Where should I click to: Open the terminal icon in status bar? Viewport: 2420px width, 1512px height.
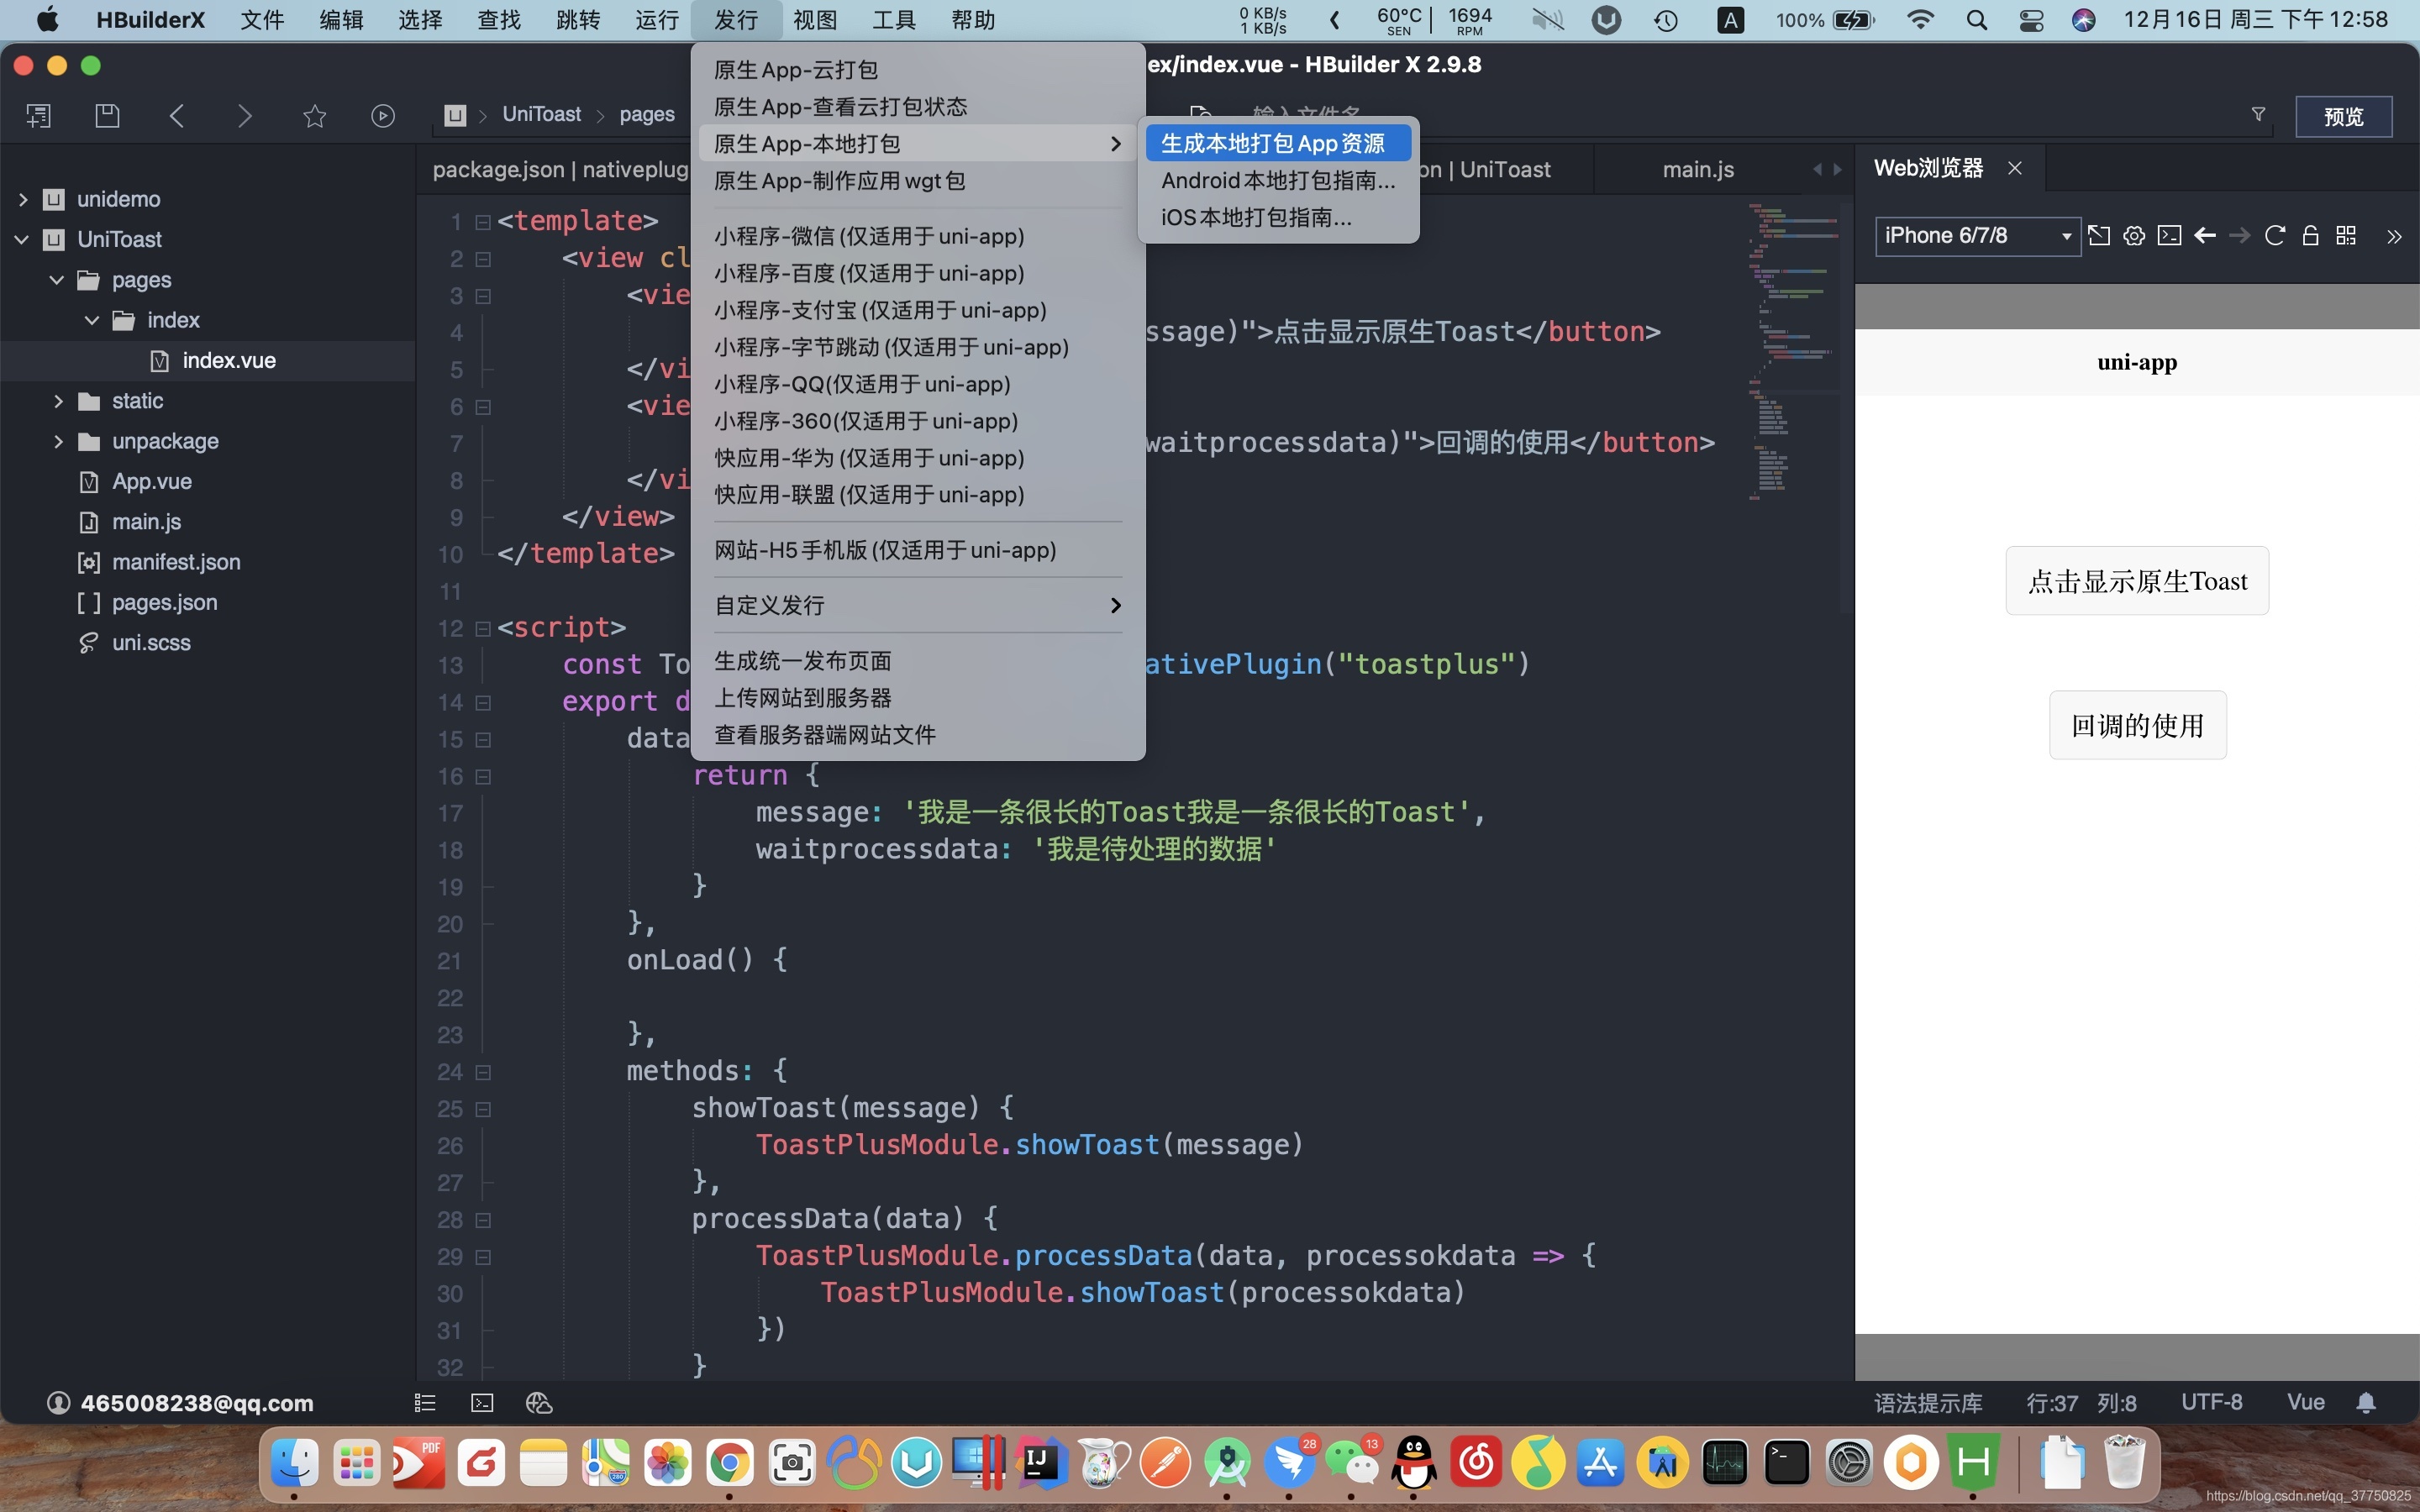(x=482, y=1403)
